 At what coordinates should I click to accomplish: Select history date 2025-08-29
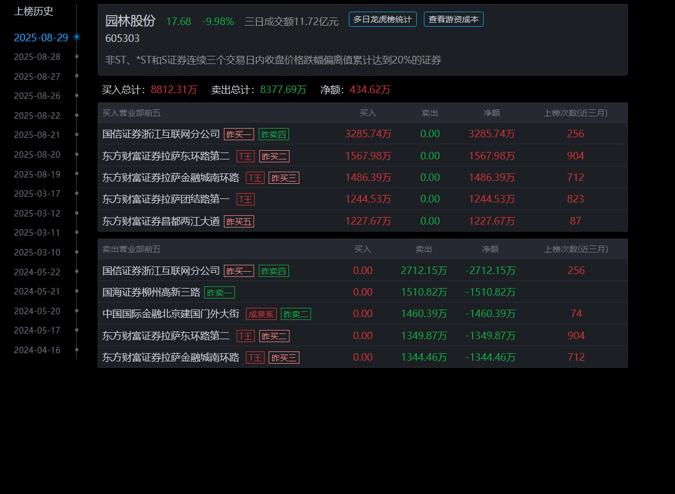41,37
